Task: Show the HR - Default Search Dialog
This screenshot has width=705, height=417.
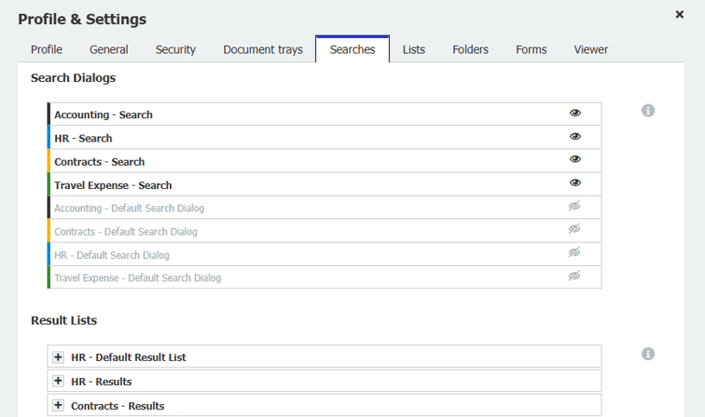Action: (575, 253)
